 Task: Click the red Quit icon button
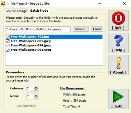pos(118,21)
